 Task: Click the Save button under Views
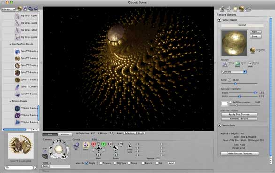click(45, 166)
